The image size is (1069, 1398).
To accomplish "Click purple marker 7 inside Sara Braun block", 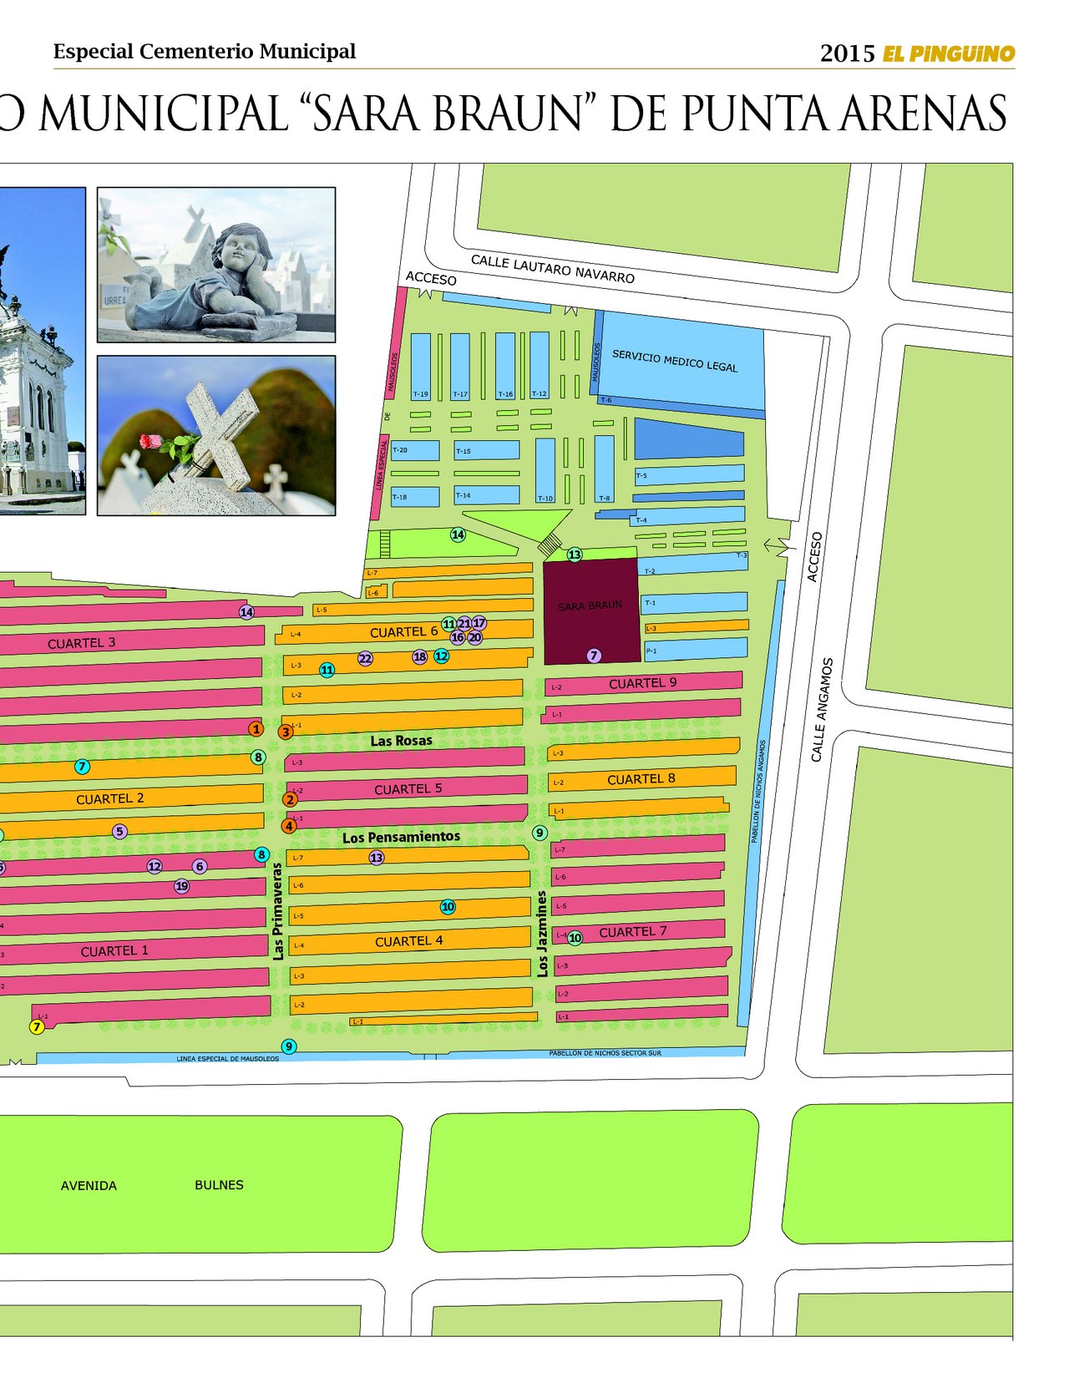I will pos(594,656).
